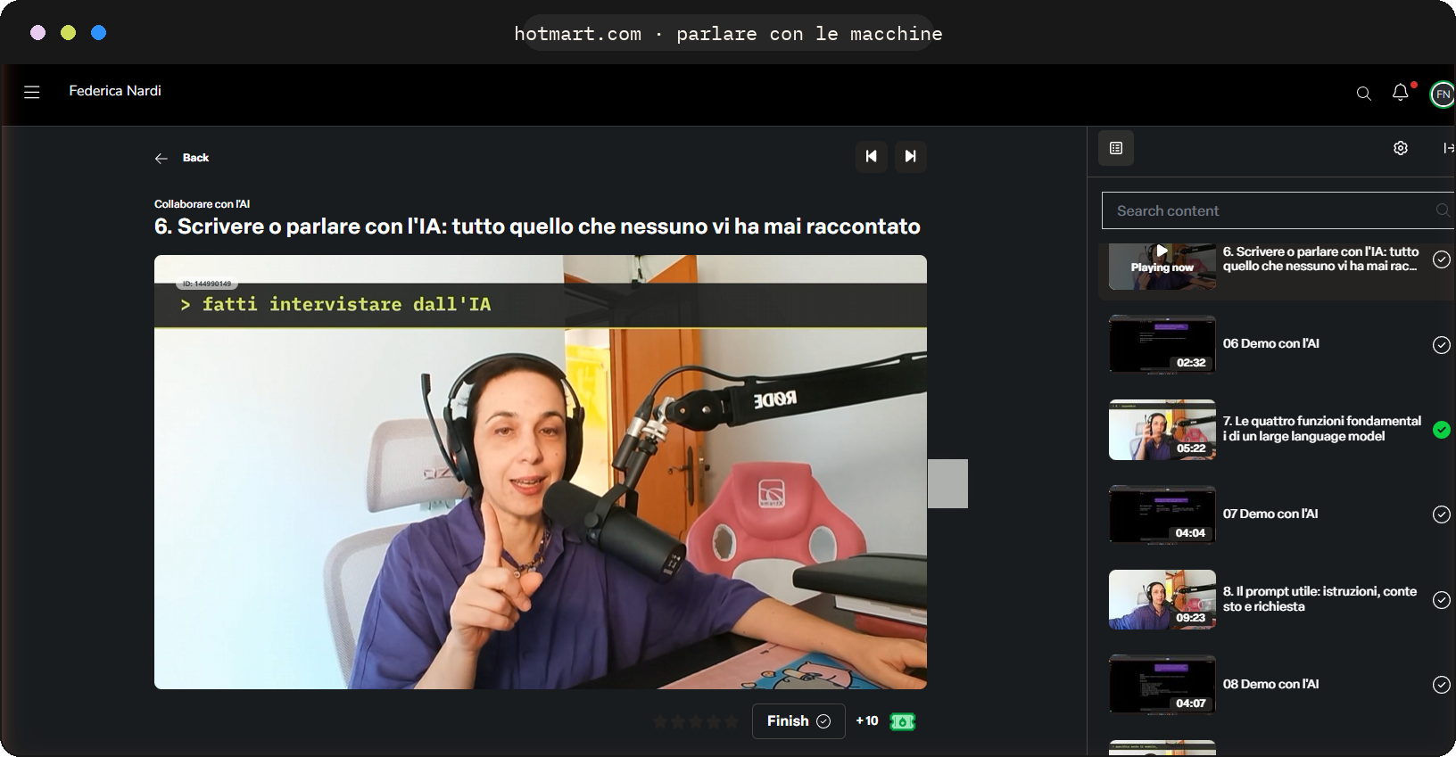Skip to the next lesson
Image resolution: width=1456 pixels, height=757 pixels.
(911, 156)
